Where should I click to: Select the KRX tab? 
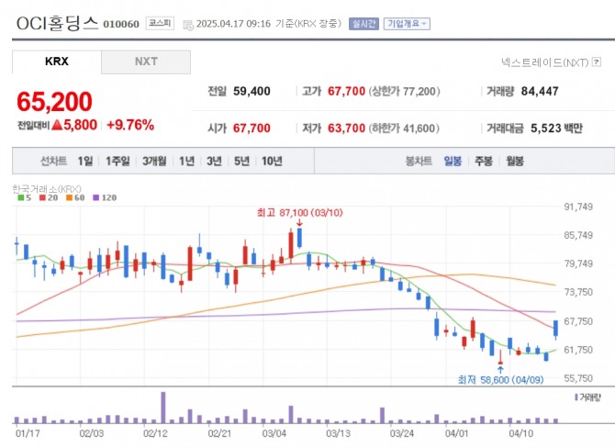(57, 62)
